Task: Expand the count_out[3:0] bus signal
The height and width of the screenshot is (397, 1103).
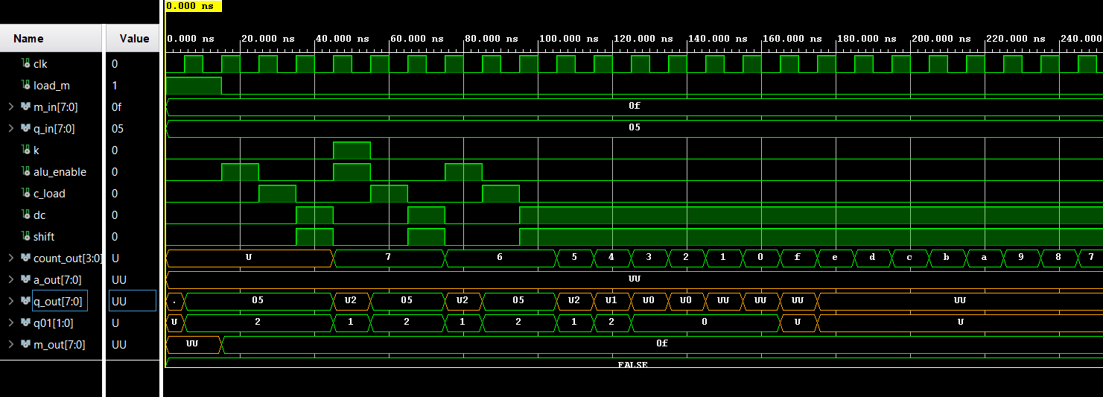Action: point(11,258)
